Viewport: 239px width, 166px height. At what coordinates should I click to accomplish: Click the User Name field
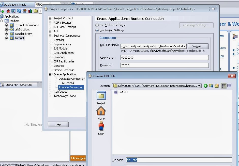(165, 58)
